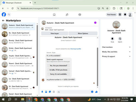Open the Brandy - 2beds 1bath Apartment chat
The image size is (136, 102).
click(x=18, y=42)
